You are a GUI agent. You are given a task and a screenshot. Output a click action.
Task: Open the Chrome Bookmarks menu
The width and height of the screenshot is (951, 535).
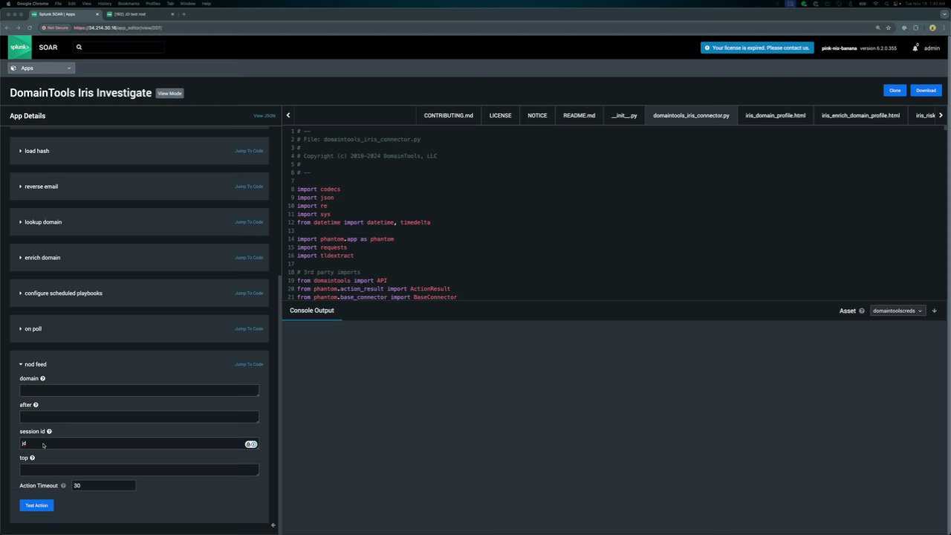[x=129, y=4]
